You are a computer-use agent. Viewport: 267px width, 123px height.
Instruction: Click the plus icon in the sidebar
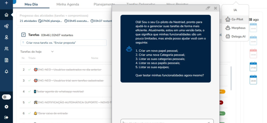tap(6, 3)
